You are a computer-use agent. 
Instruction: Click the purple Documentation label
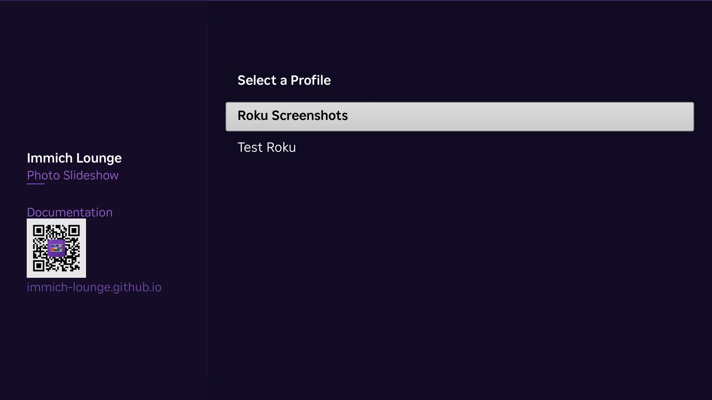(70, 212)
